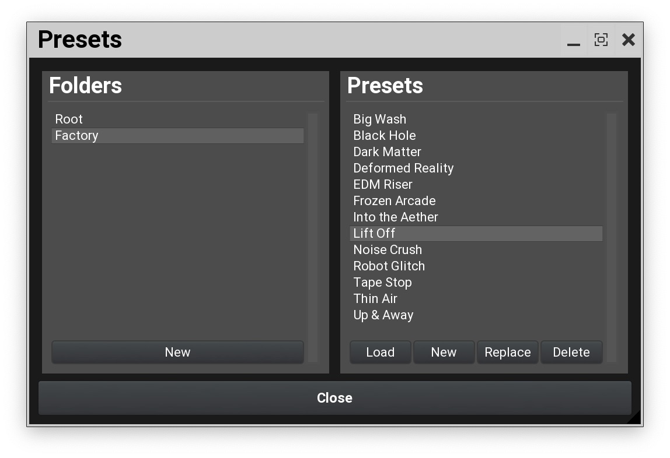Select the Big Wash preset
The width and height of the screenshot is (670, 458).
pyautogui.click(x=379, y=119)
